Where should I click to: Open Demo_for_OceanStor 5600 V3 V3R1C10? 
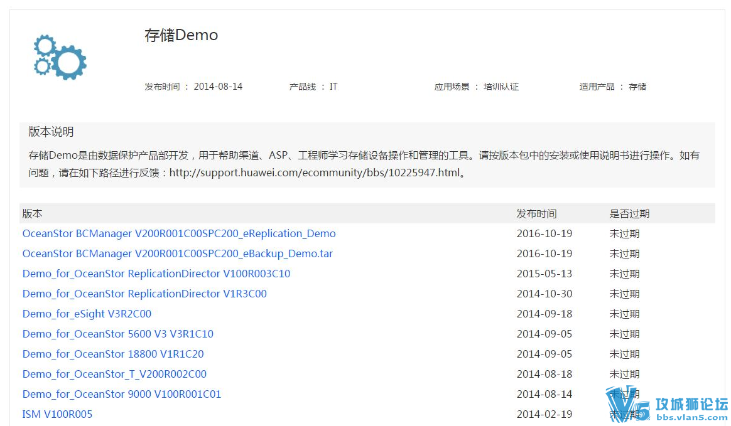pos(118,334)
